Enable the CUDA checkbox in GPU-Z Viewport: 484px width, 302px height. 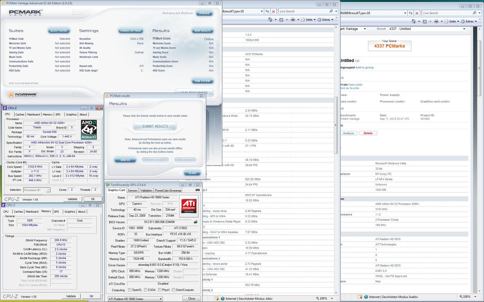[146, 290]
